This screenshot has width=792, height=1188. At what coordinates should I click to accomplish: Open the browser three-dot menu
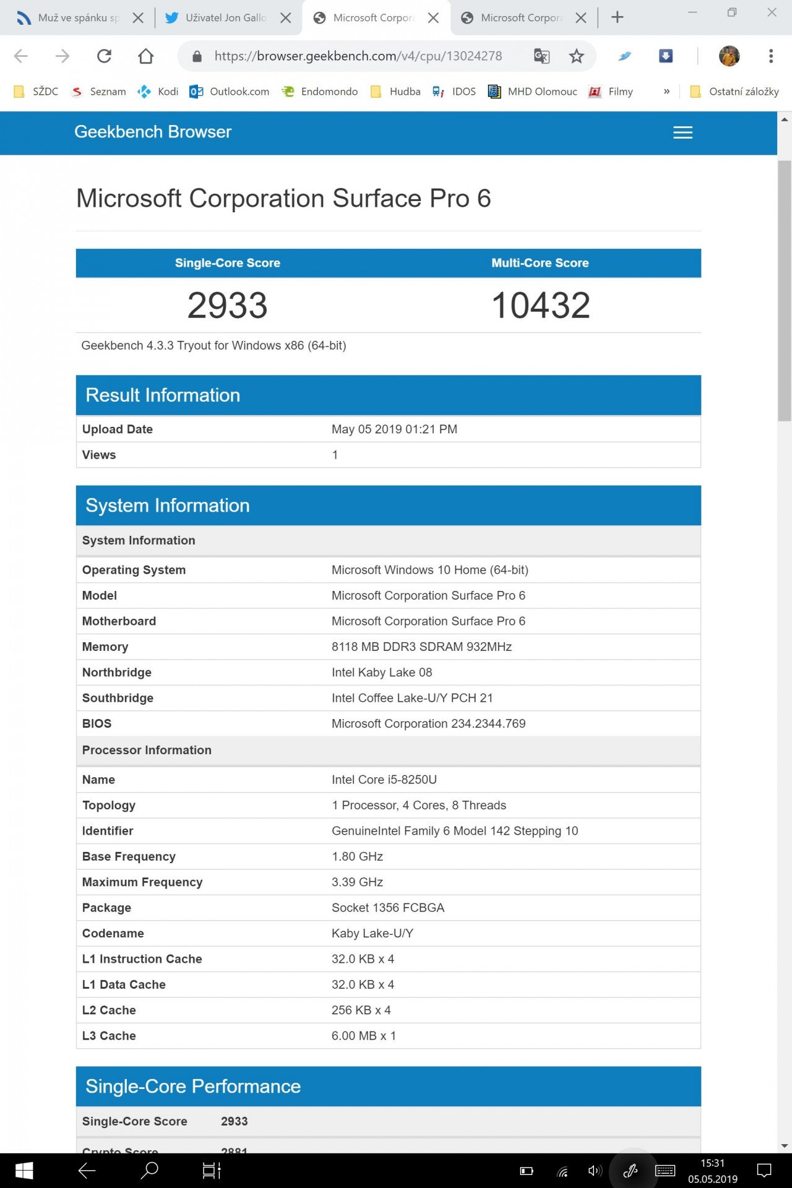click(x=771, y=56)
